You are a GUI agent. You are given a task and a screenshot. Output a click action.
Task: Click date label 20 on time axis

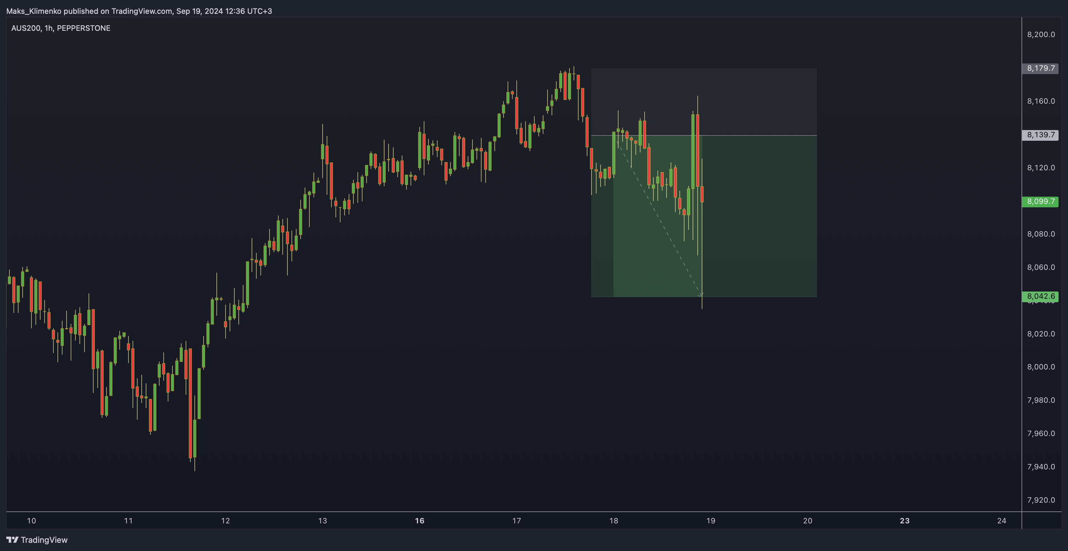[x=808, y=521]
